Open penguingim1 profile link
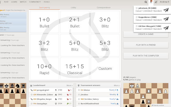Image resolution: width=171 pixels, height=107 pixels. pyautogui.click(x=41, y=90)
